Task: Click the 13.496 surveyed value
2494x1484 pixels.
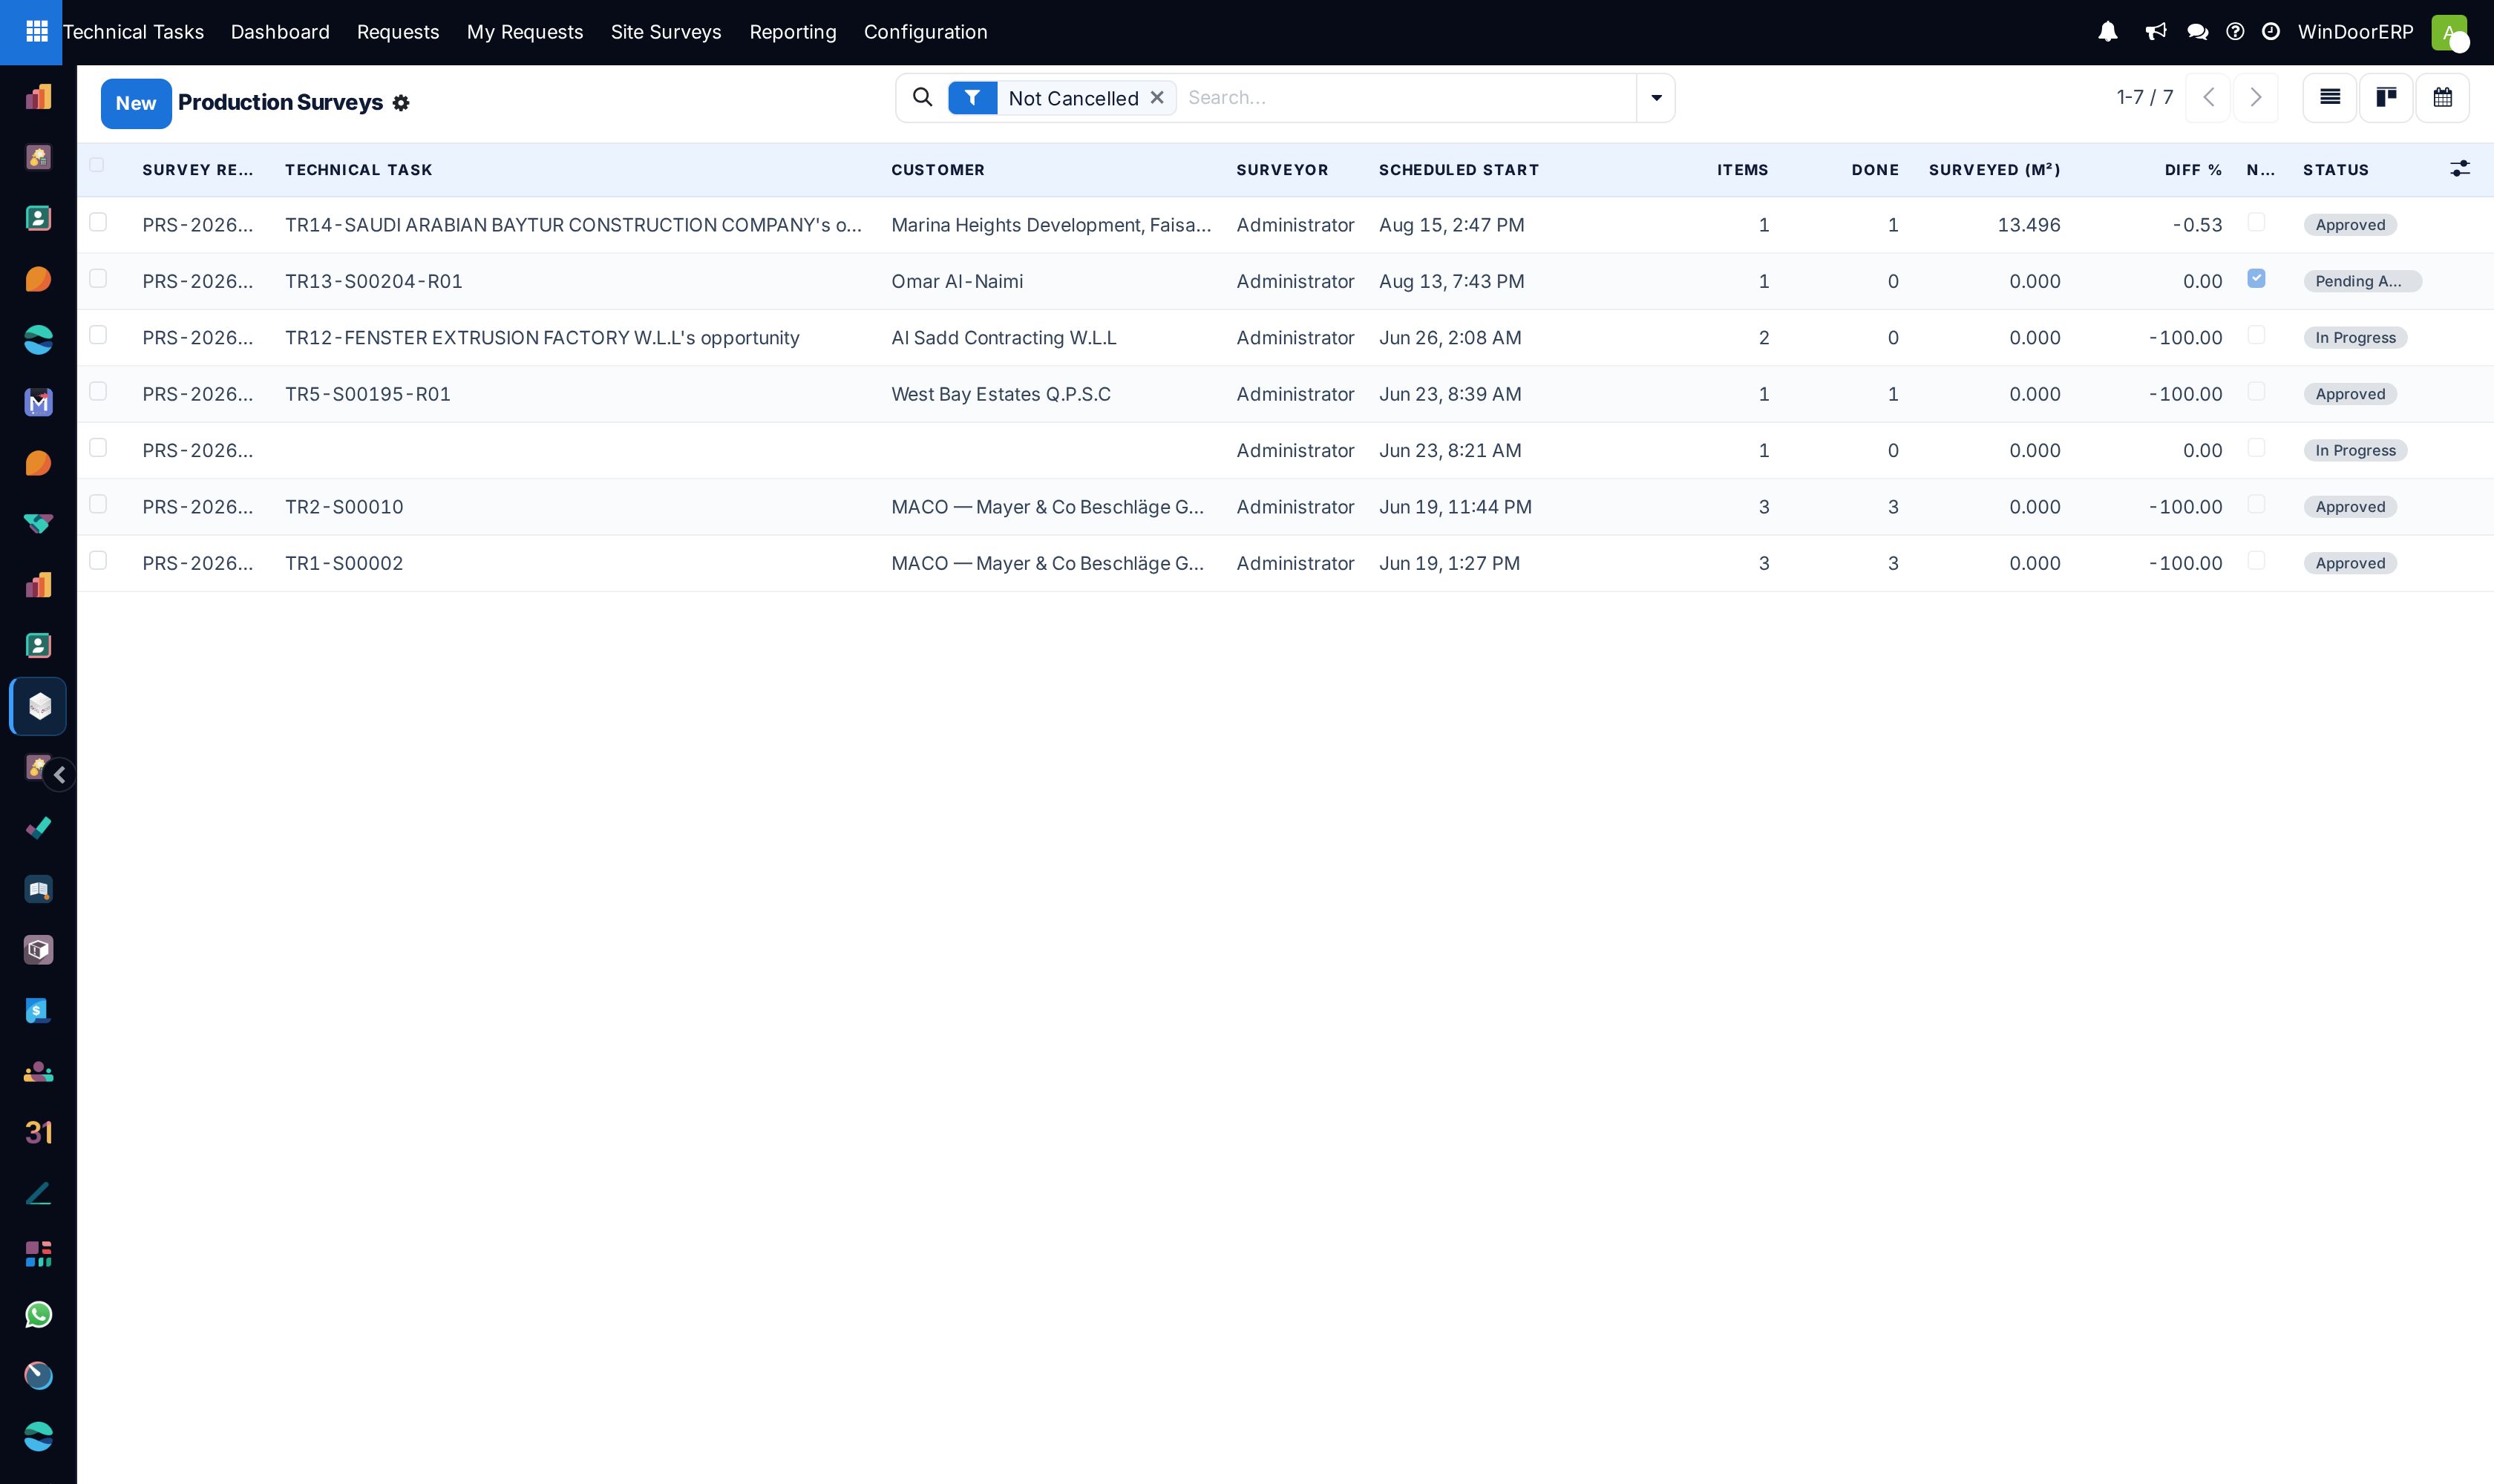Action: (2029, 225)
